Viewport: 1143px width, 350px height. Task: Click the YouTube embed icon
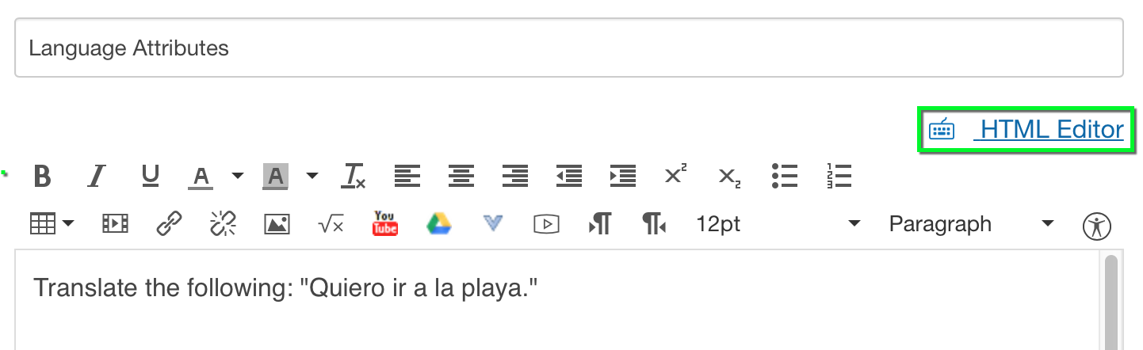385,224
